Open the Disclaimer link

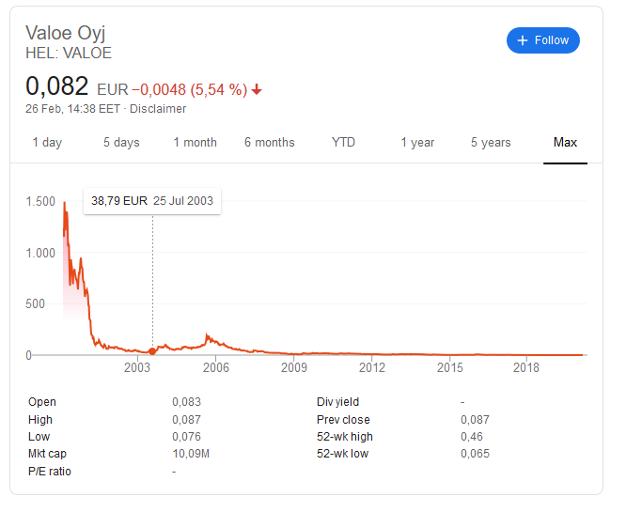tap(158, 109)
